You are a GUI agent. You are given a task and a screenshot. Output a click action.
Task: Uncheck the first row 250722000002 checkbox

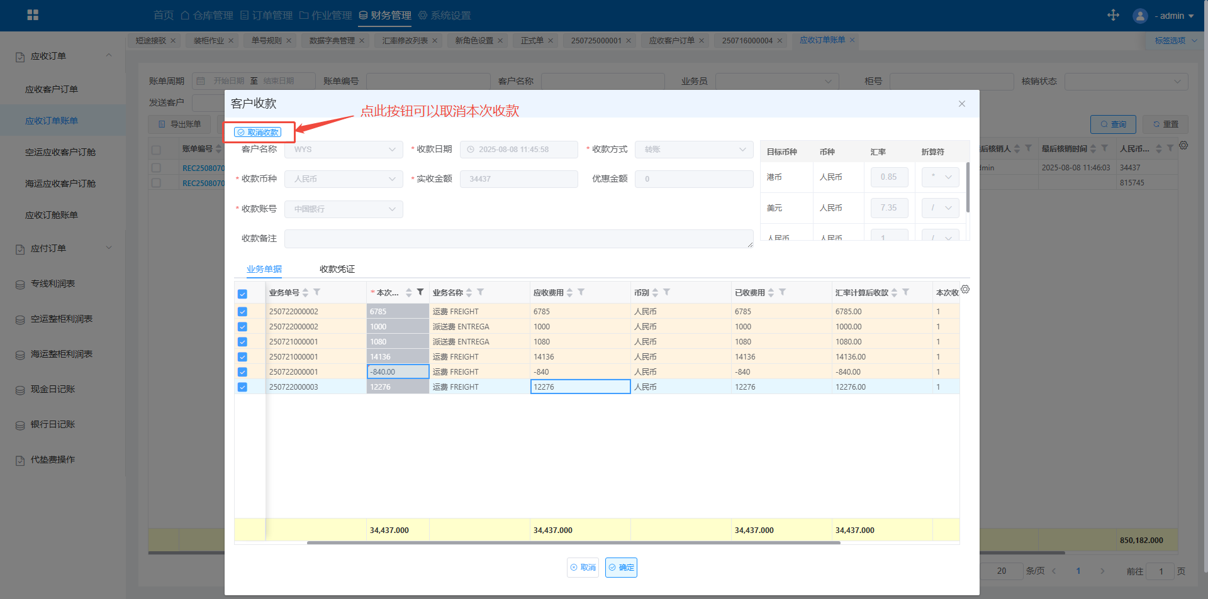coord(242,312)
